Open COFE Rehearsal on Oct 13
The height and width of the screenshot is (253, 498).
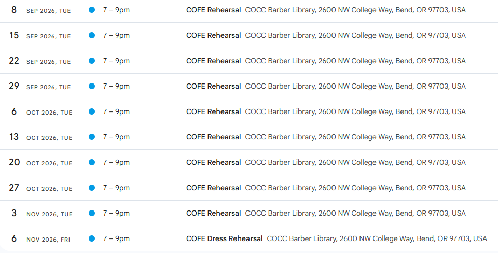[x=213, y=137]
